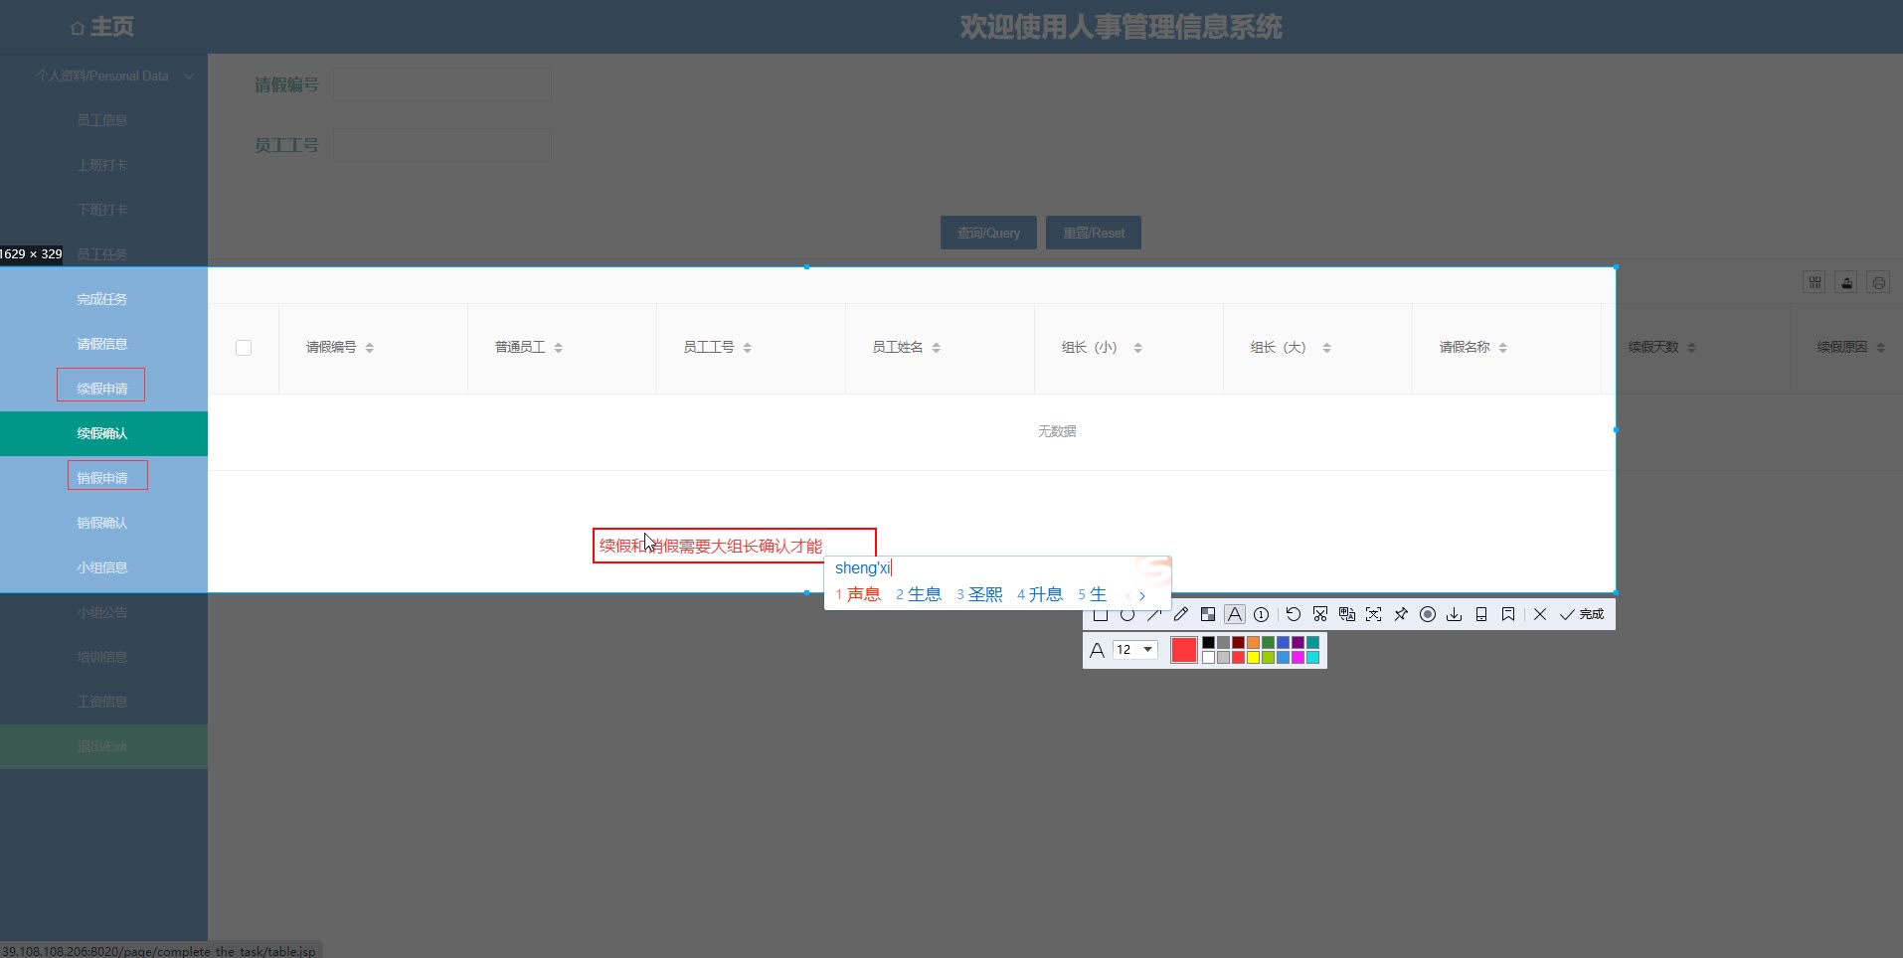Image resolution: width=1903 pixels, height=958 pixels.
Task: Sort table by 请假编号 column arrows
Action: 370,348
